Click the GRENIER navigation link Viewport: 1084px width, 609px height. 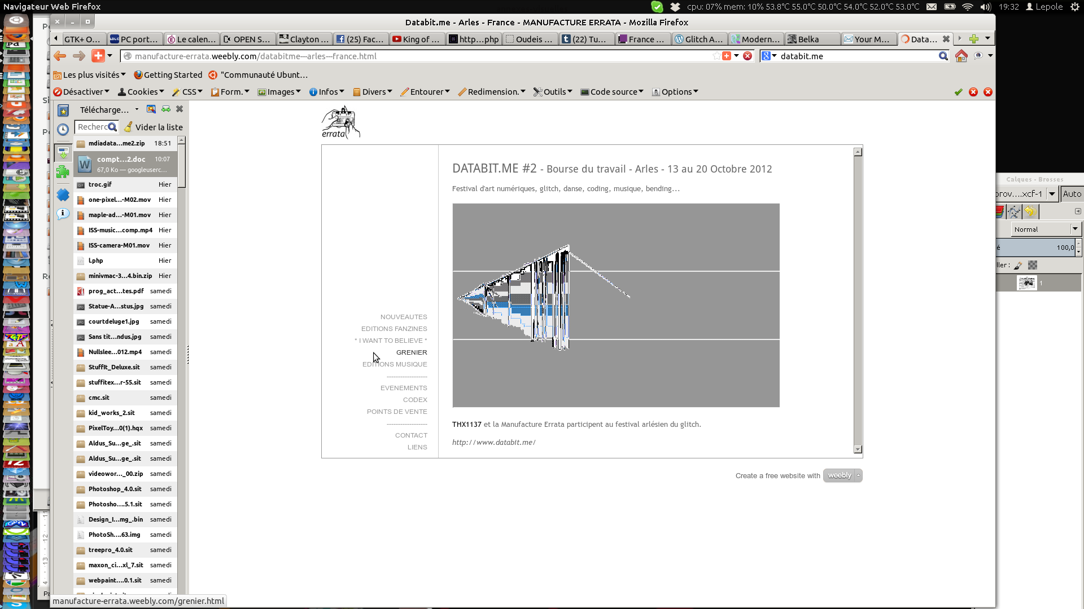pos(411,352)
